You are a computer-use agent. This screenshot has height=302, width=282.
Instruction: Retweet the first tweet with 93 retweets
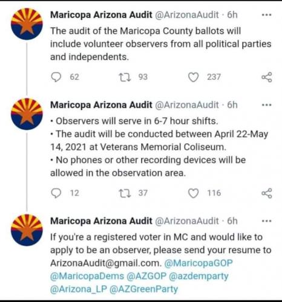click(125, 77)
